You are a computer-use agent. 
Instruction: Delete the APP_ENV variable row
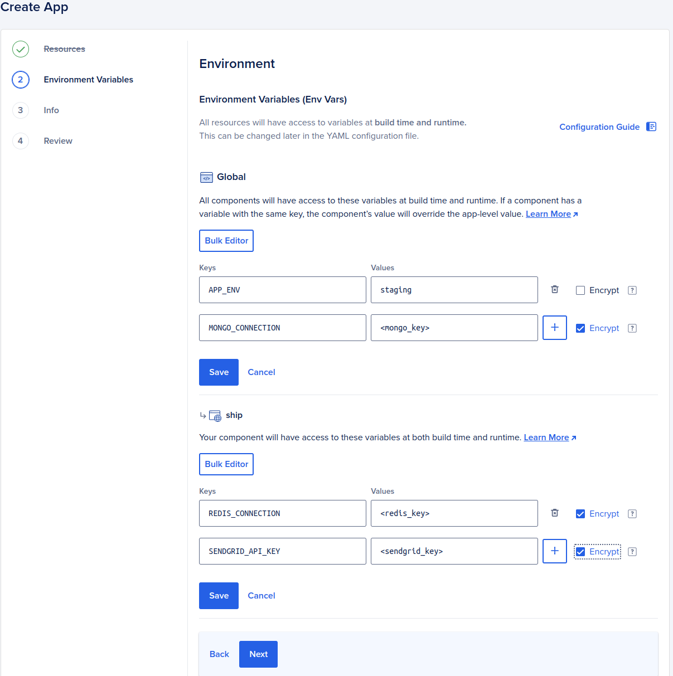point(554,289)
